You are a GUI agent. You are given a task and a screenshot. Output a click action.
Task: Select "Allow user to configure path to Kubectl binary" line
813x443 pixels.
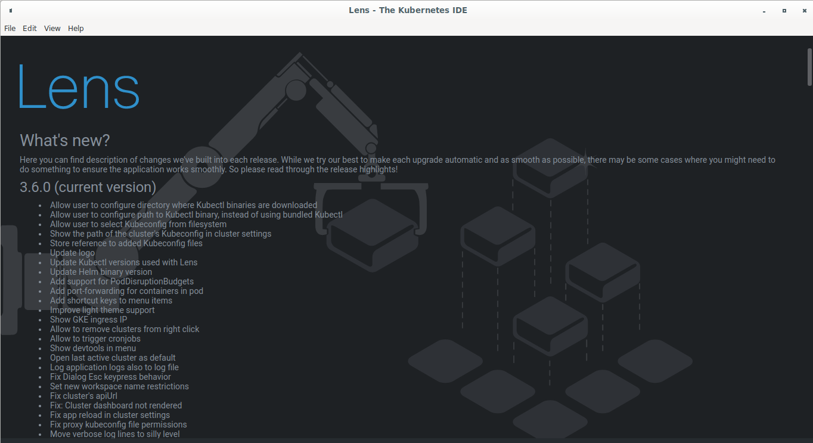click(196, 215)
